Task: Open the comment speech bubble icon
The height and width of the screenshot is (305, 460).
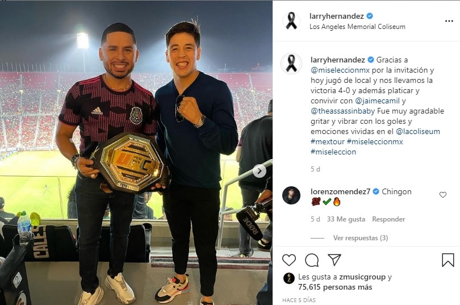Action: [x=312, y=260]
